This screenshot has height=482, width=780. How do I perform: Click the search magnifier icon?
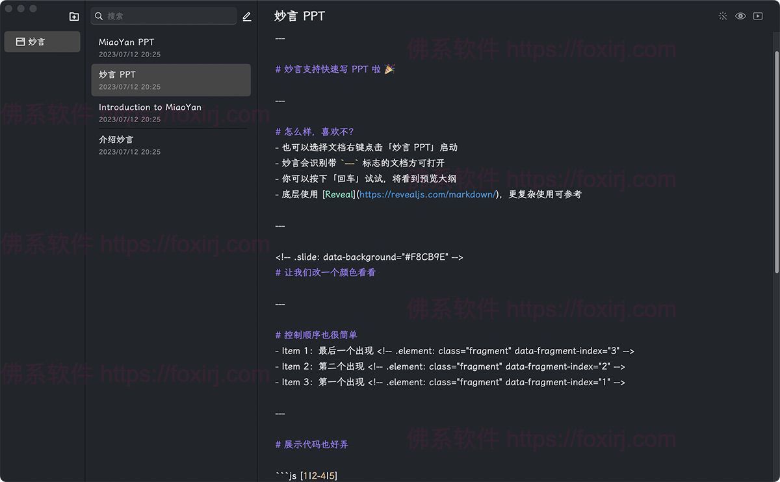98,16
